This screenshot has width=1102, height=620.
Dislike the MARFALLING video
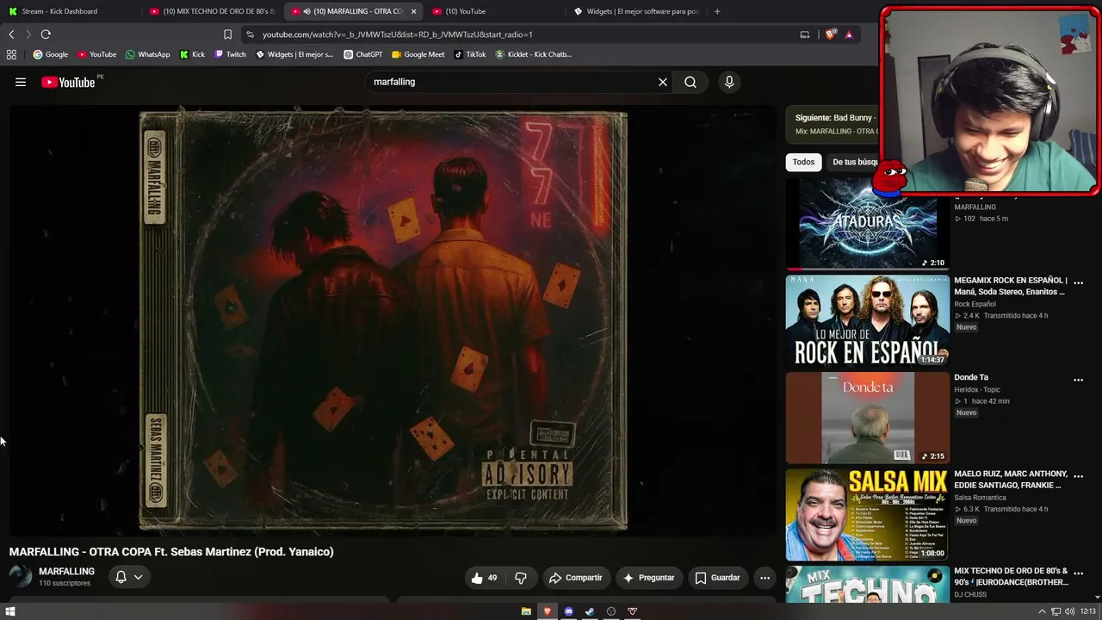coord(521,578)
